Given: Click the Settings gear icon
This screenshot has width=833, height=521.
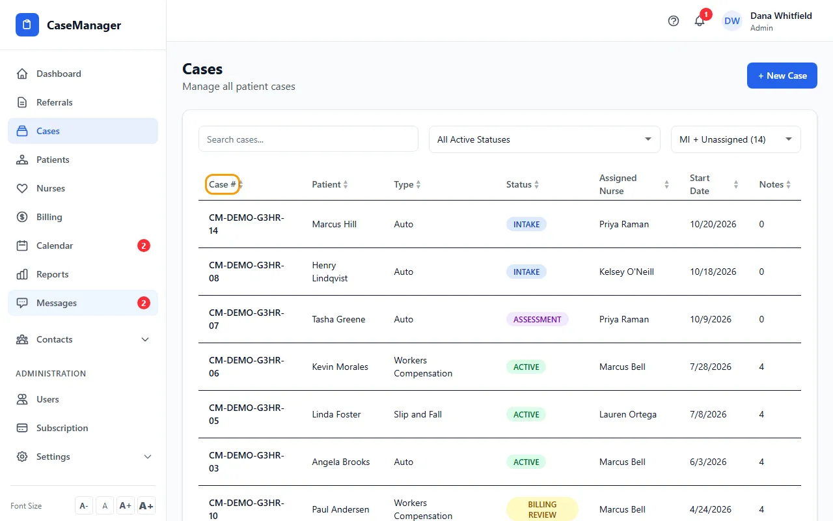Looking at the screenshot, I should (22, 457).
